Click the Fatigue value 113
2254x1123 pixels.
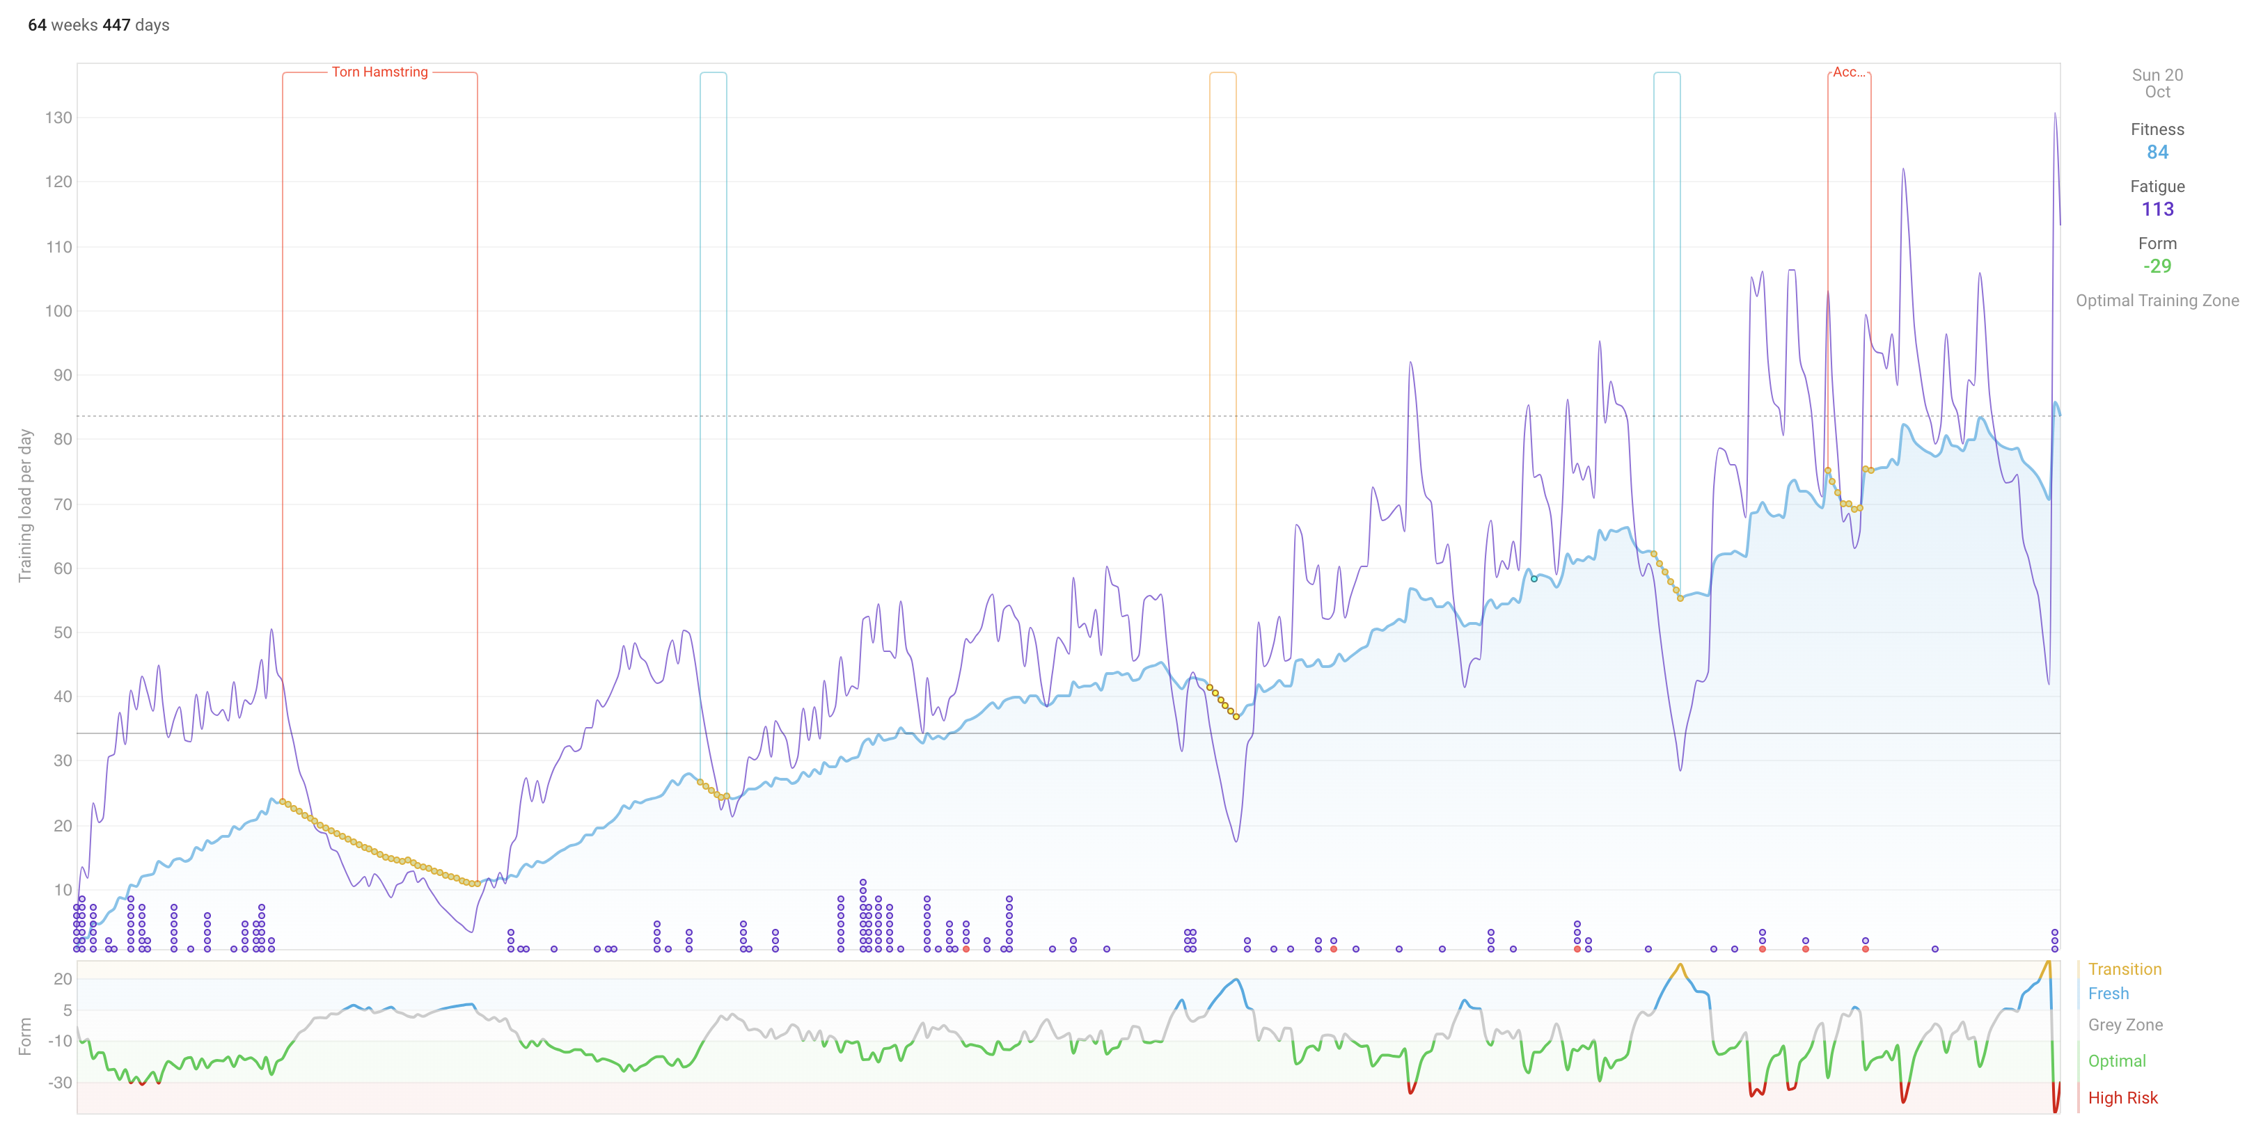click(x=2157, y=209)
